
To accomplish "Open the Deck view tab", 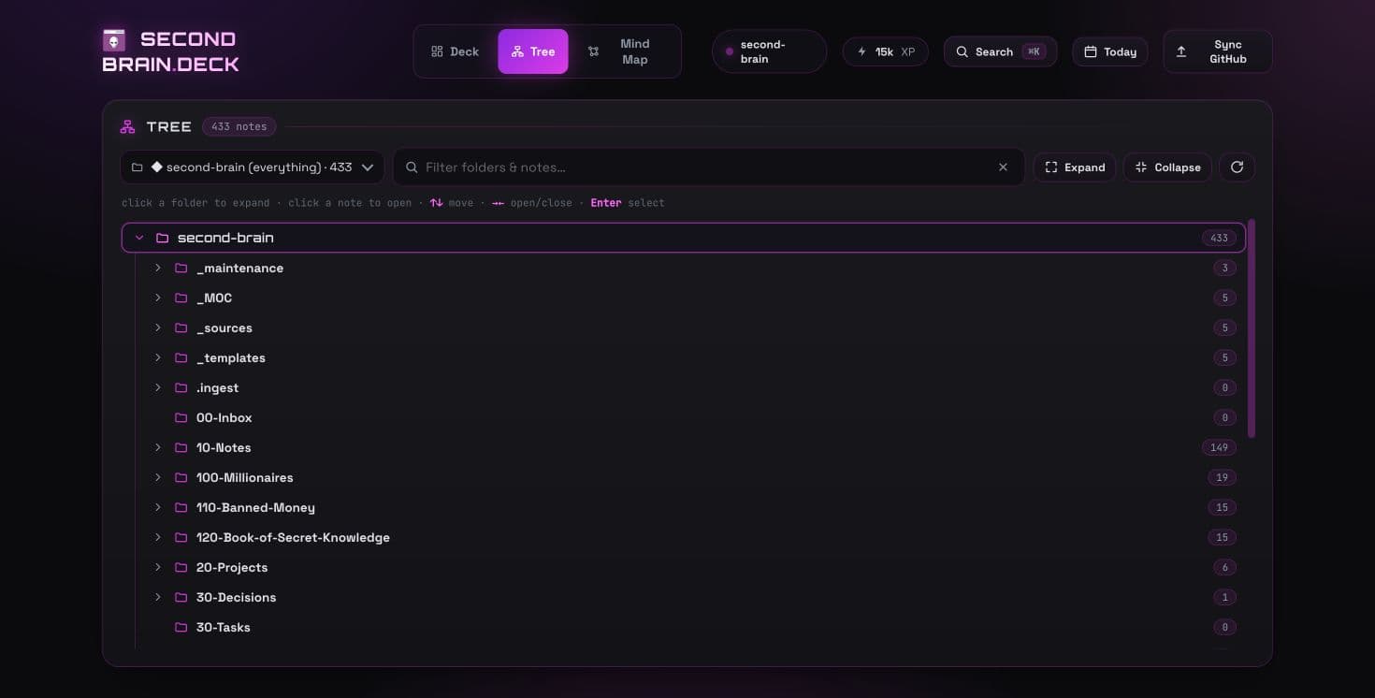I will (x=455, y=51).
